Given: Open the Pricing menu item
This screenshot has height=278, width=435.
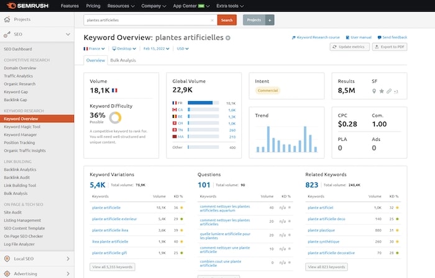Looking at the screenshot, I should tap(93, 6).
